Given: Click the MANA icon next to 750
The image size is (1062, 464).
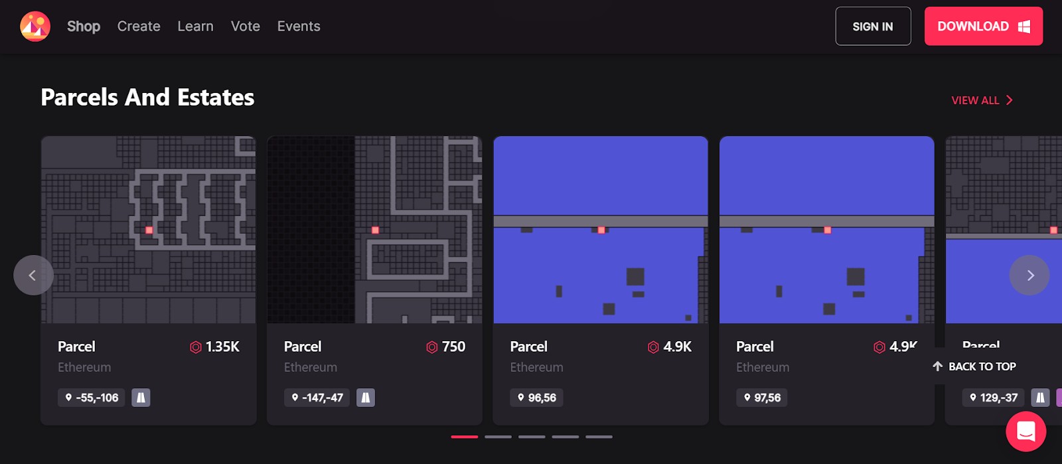Looking at the screenshot, I should [432, 347].
